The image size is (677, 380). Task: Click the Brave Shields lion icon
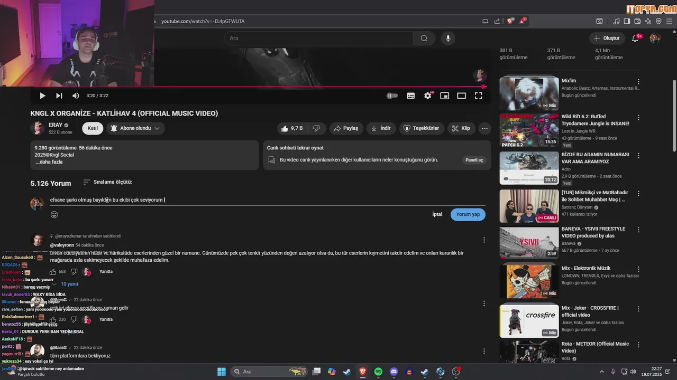point(510,21)
